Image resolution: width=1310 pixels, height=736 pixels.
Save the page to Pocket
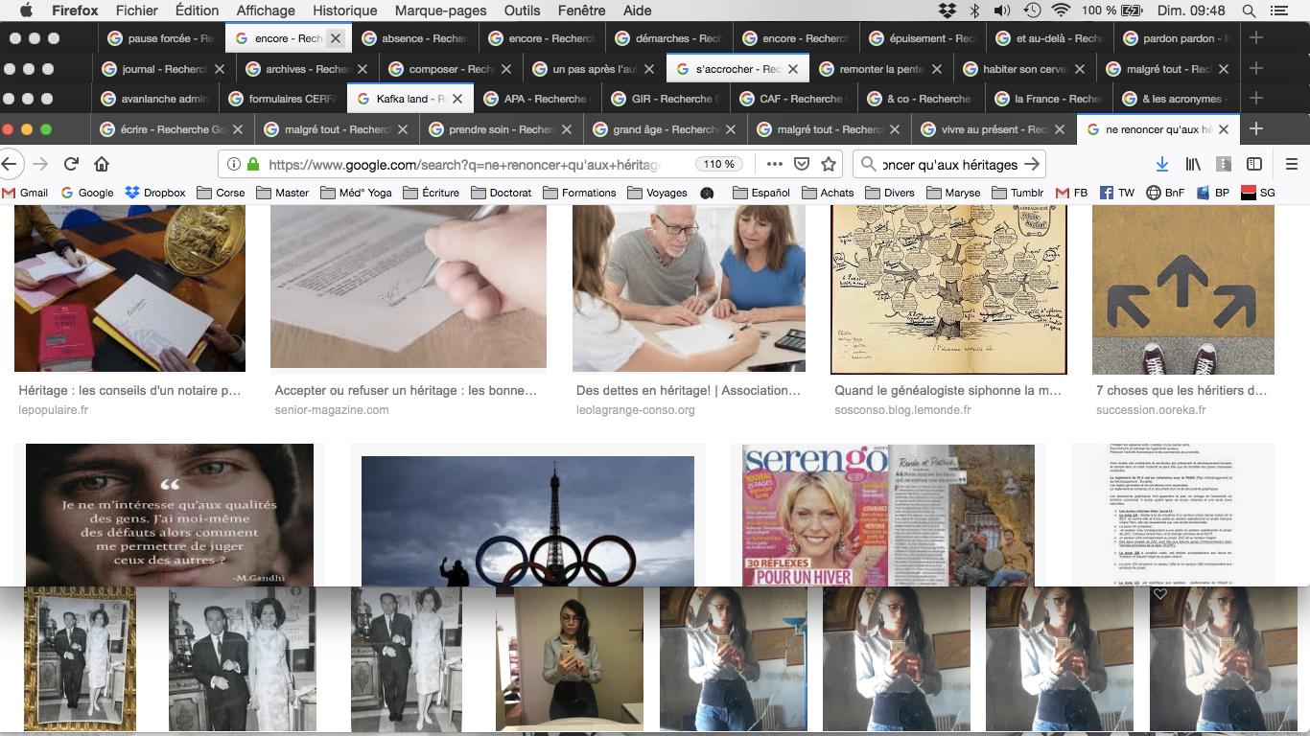(802, 164)
